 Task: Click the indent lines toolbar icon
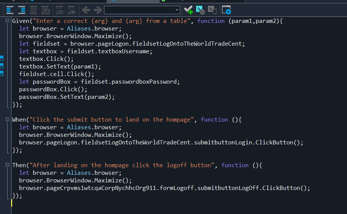pyautogui.click(x=21, y=10)
